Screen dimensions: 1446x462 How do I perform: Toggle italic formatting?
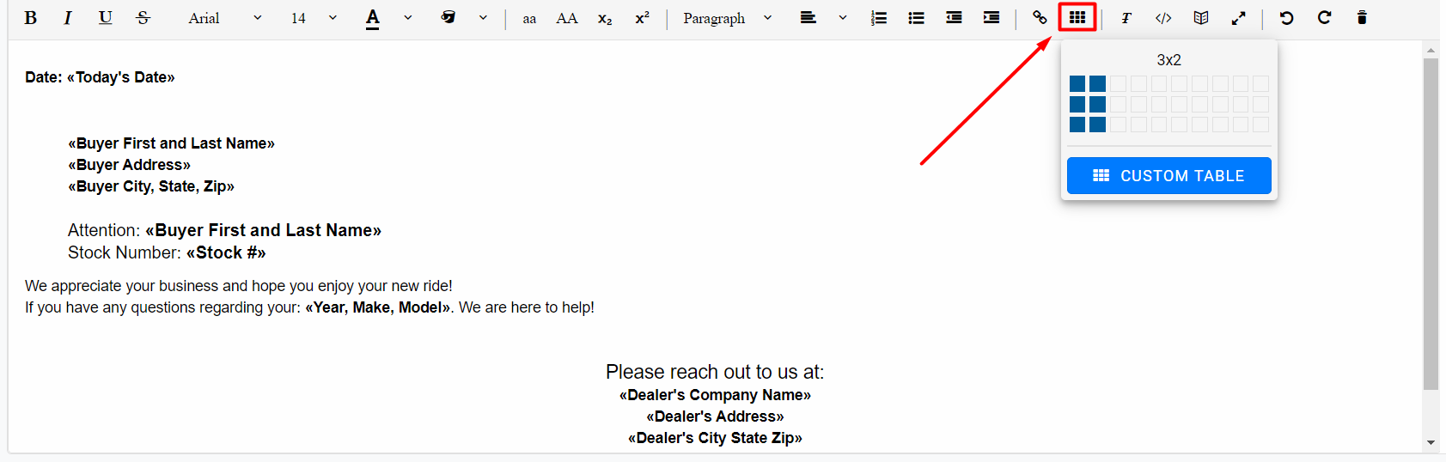point(68,18)
